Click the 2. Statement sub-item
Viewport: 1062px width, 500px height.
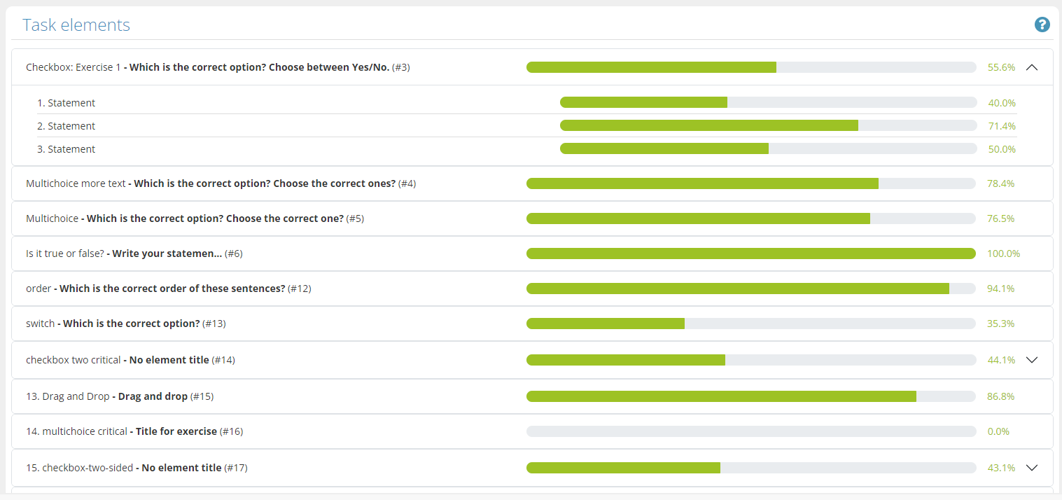coord(66,126)
